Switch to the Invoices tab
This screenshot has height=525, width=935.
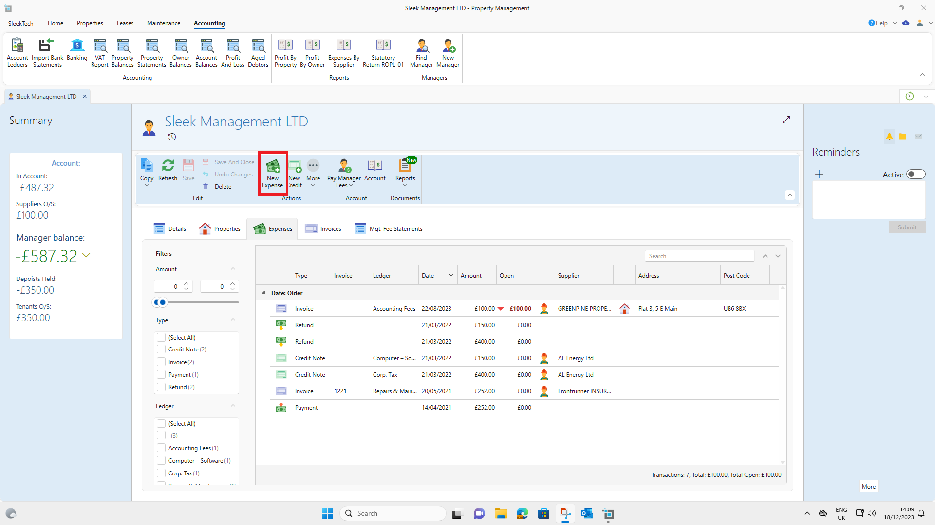323,229
